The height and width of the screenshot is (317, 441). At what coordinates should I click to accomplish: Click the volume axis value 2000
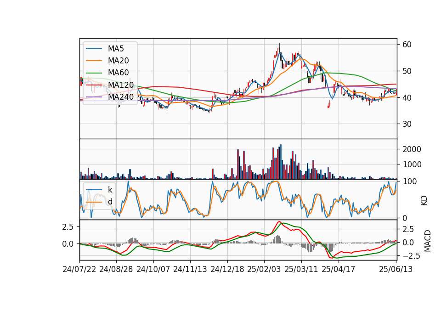[412, 149]
